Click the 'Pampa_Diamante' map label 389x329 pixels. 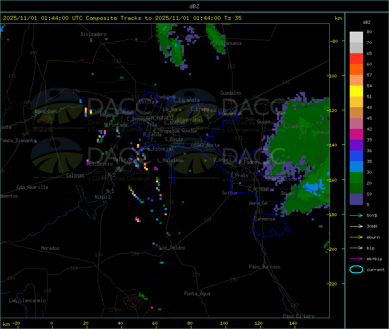(x=18, y=141)
